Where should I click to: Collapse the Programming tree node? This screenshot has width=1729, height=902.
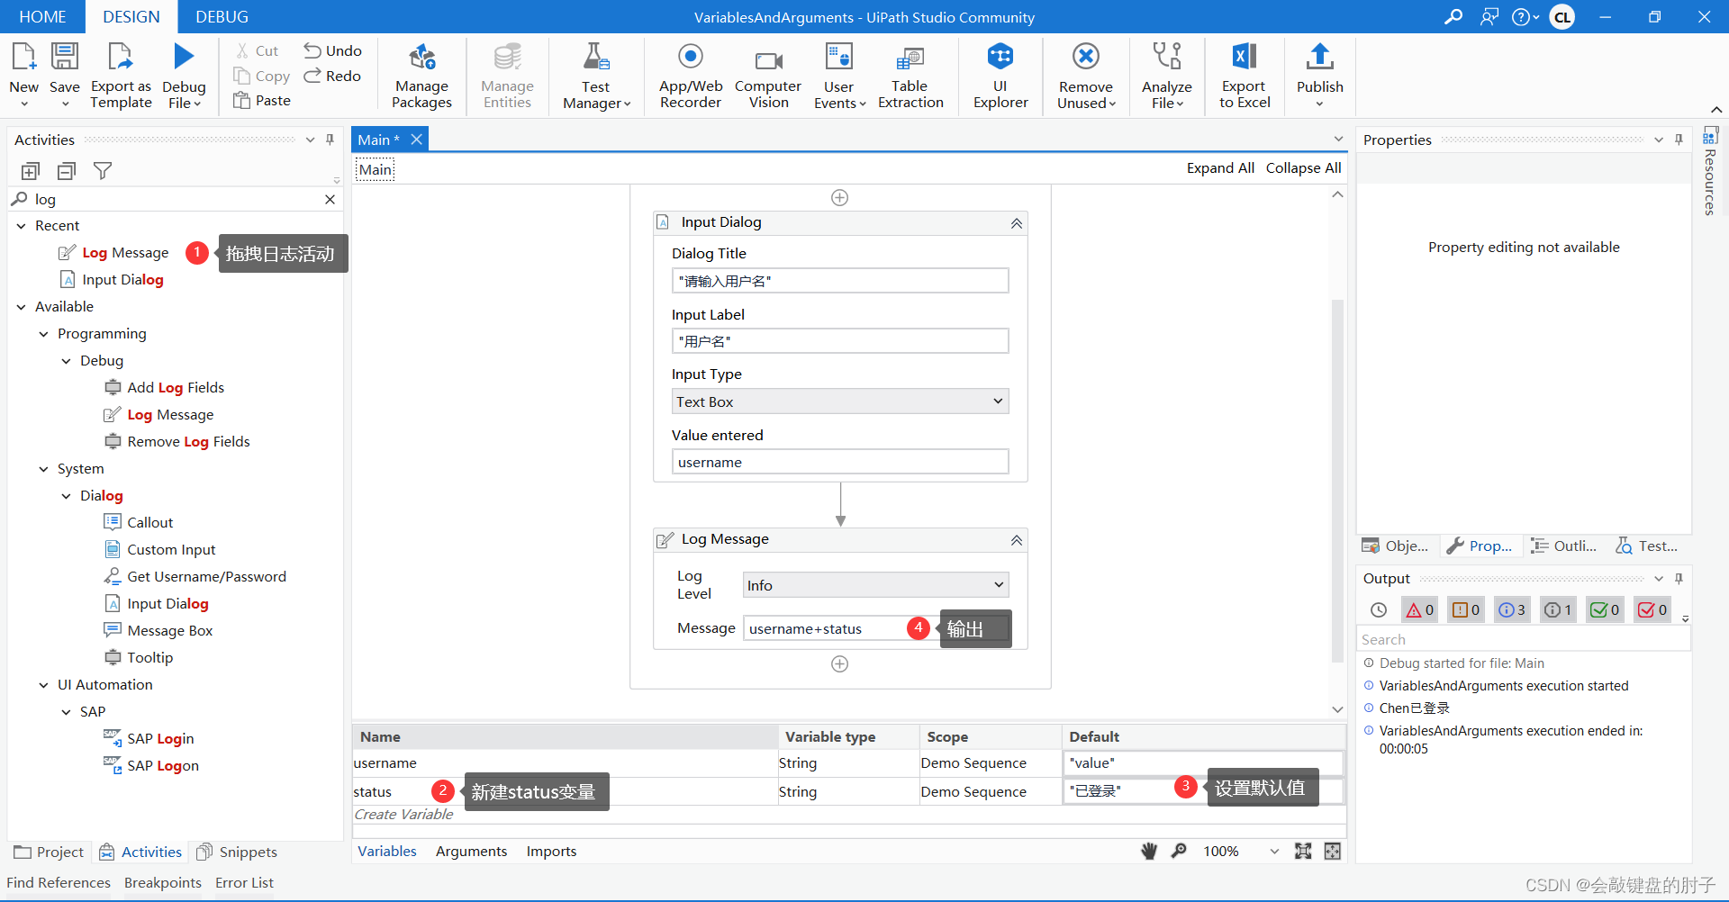44,334
